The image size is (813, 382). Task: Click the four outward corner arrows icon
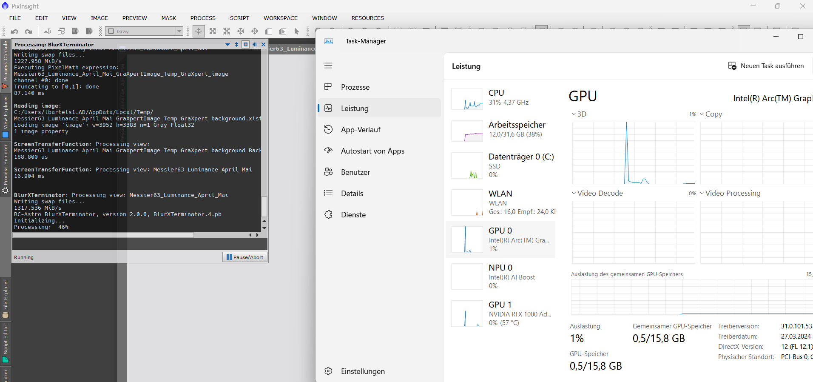click(x=213, y=31)
